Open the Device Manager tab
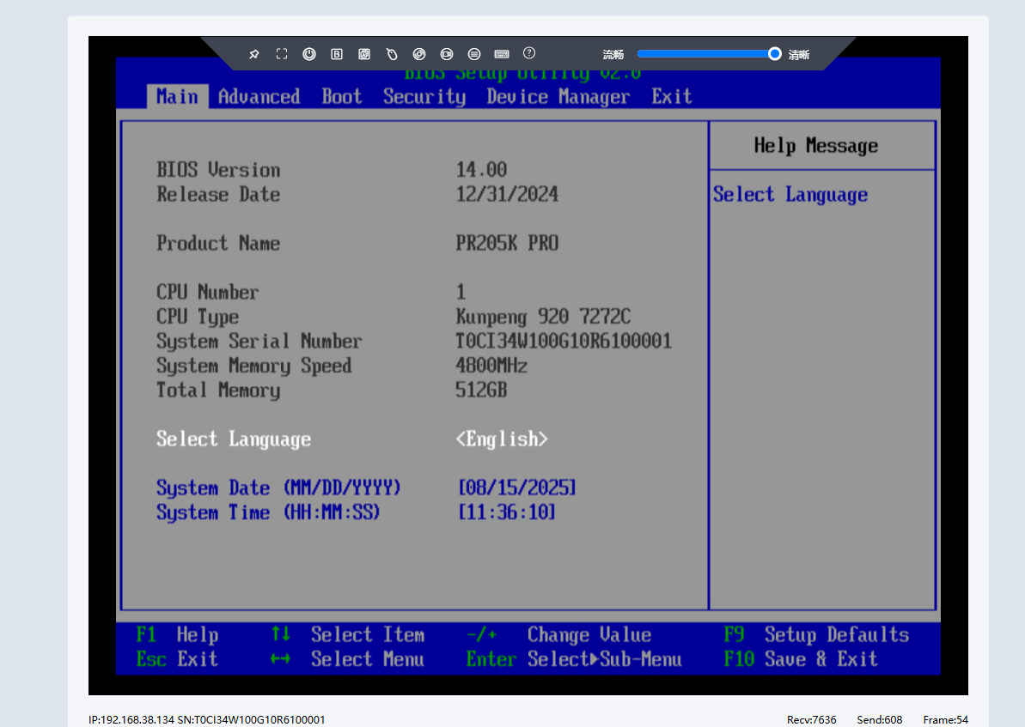 (x=558, y=96)
